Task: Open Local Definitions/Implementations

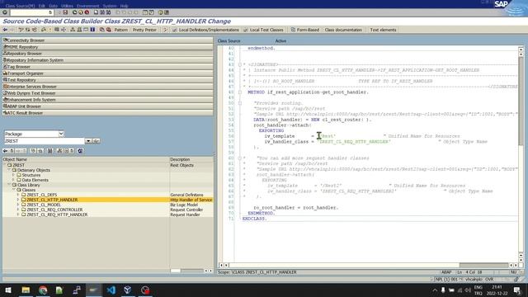Action: pyautogui.click(x=205, y=30)
